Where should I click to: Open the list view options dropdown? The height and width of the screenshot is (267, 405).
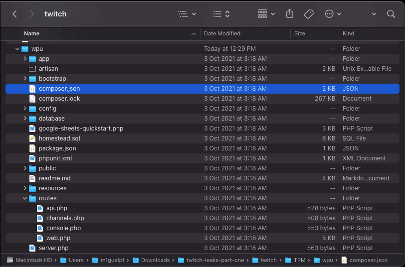(187, 14)
